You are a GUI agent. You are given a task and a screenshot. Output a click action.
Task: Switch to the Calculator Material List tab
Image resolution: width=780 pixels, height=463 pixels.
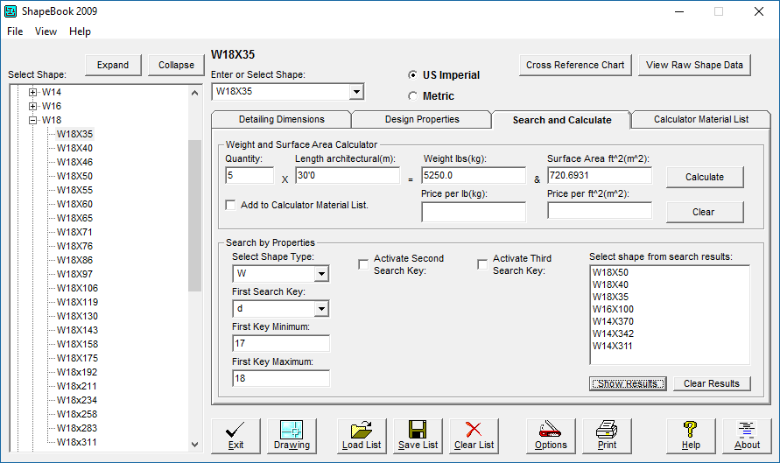701,119
